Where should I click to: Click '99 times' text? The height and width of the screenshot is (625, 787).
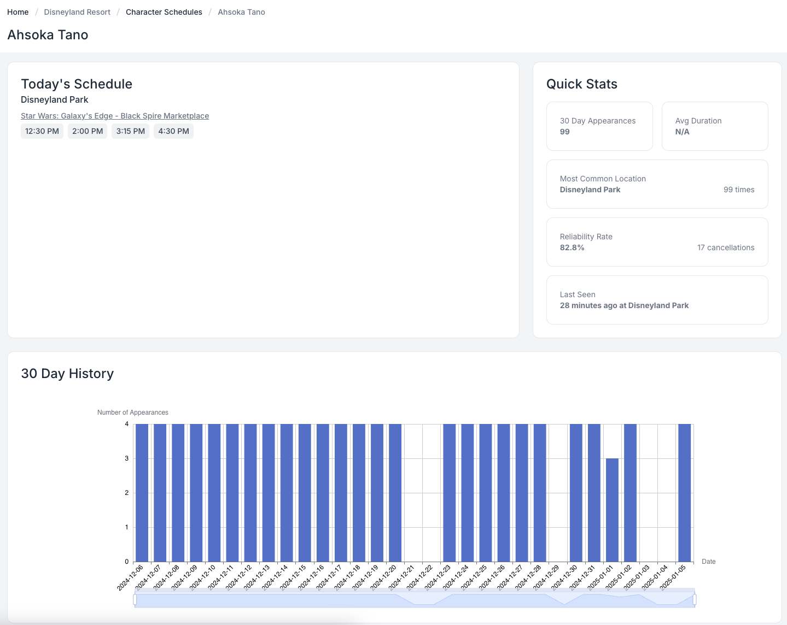pyautogui.click(x=739, y=190)
